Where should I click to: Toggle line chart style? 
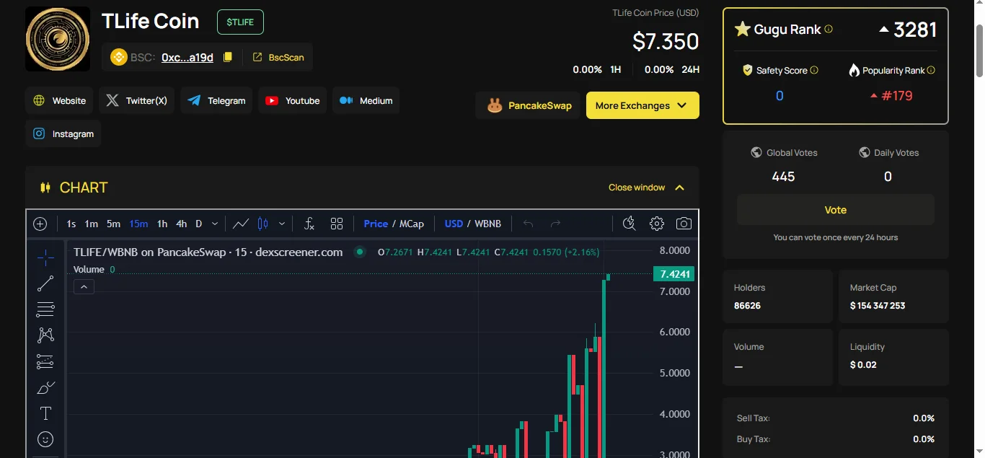click(x=241, y=224)
